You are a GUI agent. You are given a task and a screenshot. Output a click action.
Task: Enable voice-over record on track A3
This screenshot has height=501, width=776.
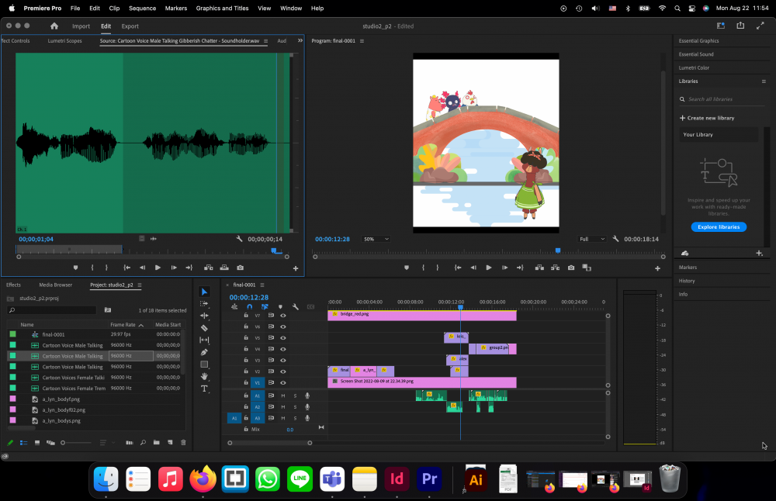307,419
